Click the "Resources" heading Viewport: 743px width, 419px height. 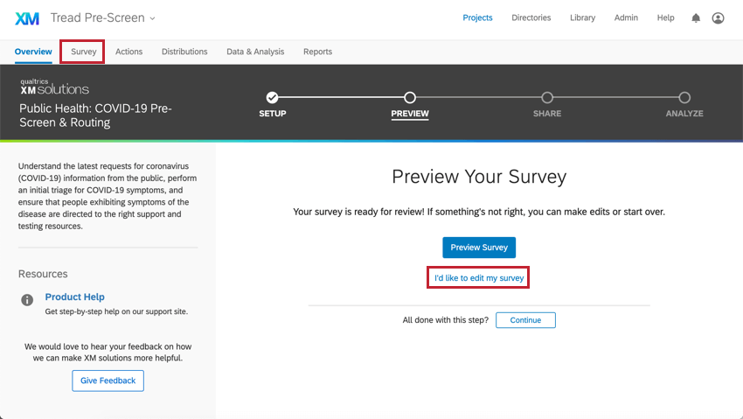43,274
